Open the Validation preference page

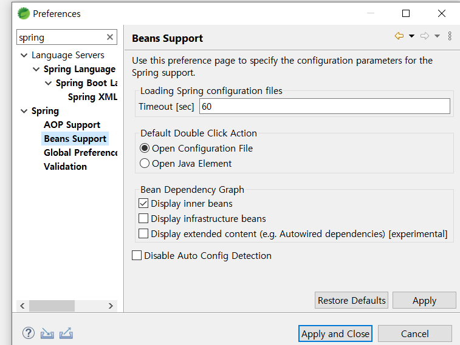[x=65, y=167]
